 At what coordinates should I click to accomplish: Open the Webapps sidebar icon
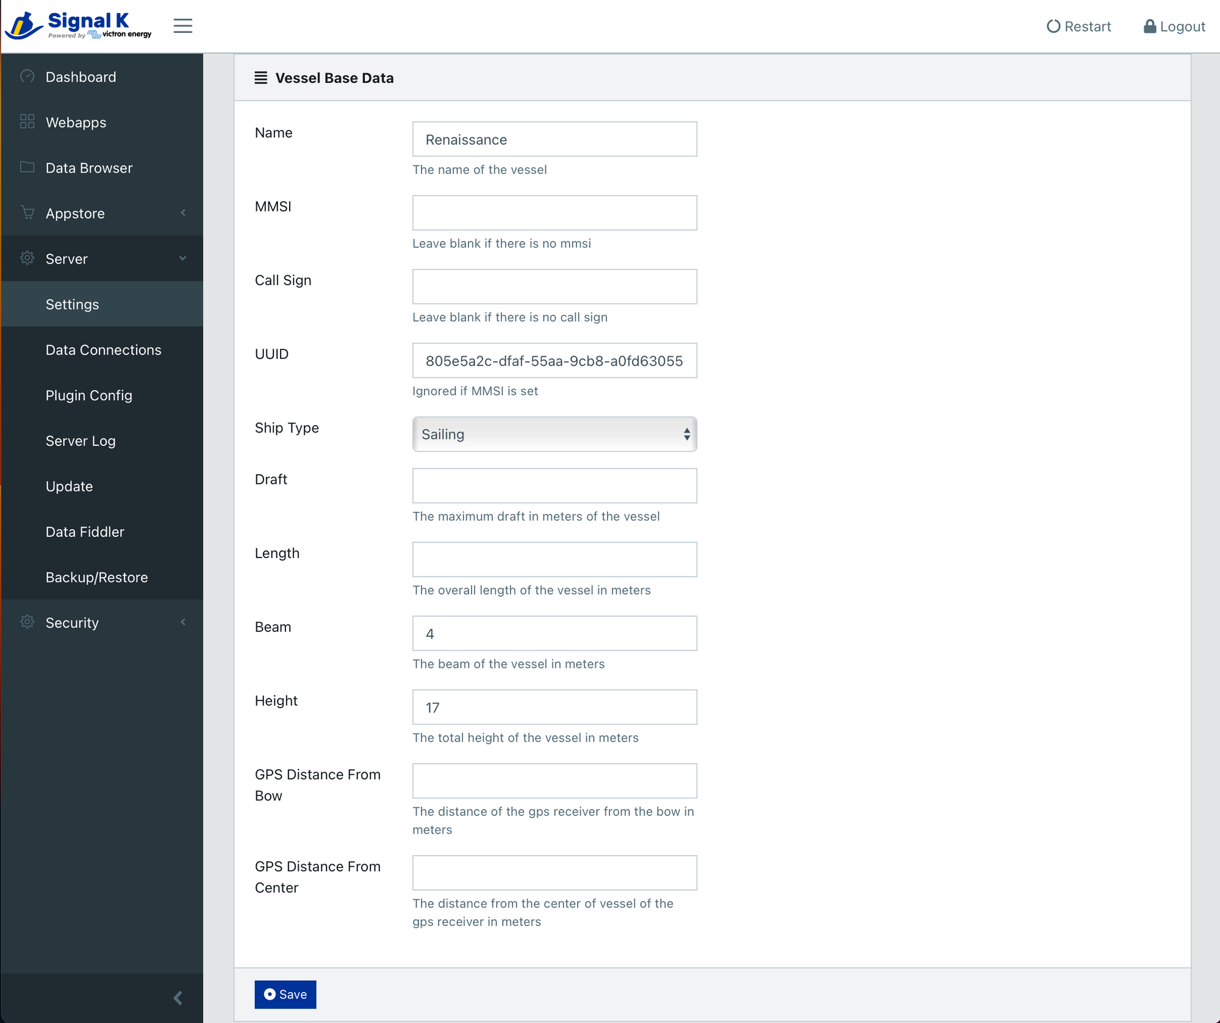26,122
